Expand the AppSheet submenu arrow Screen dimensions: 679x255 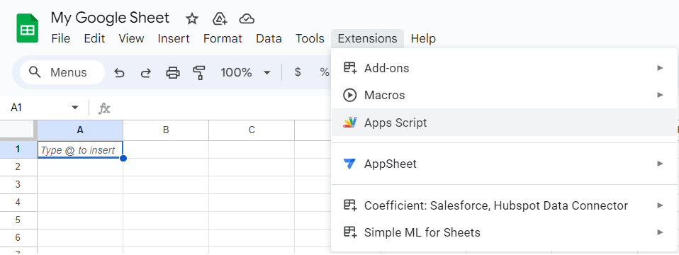(660, 164)
